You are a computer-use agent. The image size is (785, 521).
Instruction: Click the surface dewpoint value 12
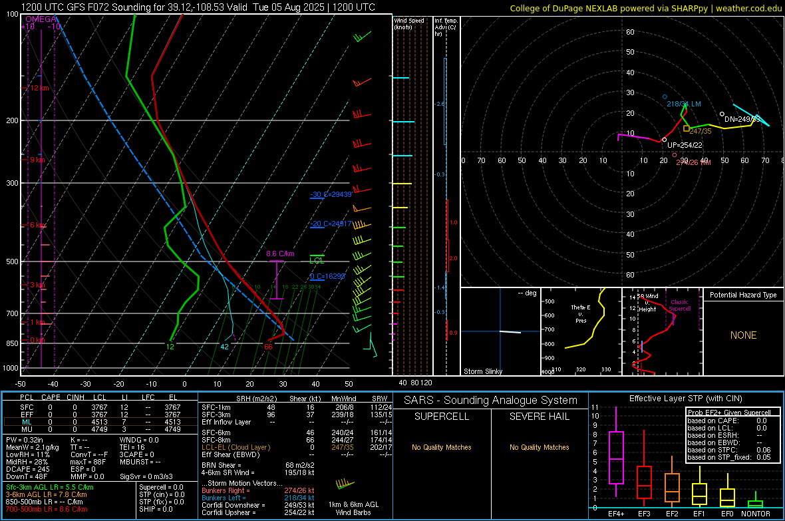pyautogui.click(x=170, y=347)
